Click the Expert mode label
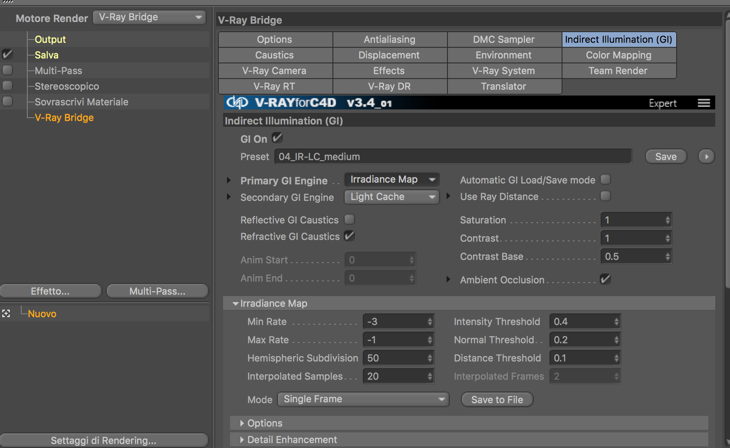This screenshot has height=448, width=730. (662, 103)
